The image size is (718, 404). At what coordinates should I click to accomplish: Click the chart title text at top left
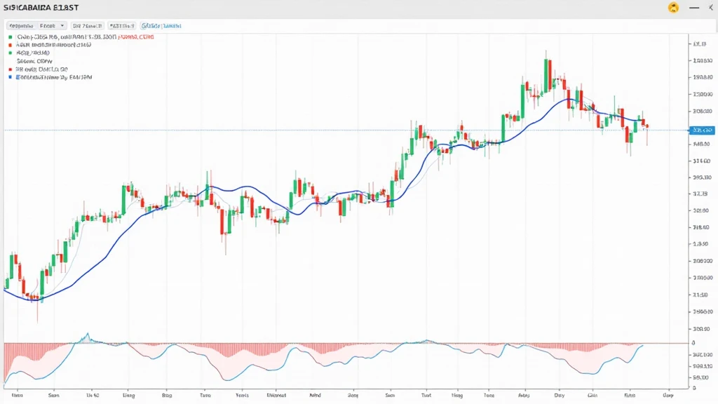[41, 7]
